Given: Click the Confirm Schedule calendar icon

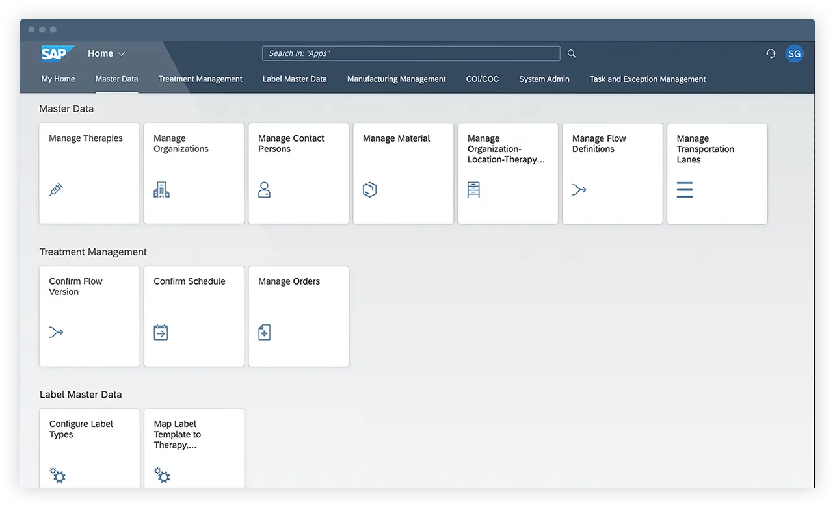Looking at the screenshot, I should [161, 332].
